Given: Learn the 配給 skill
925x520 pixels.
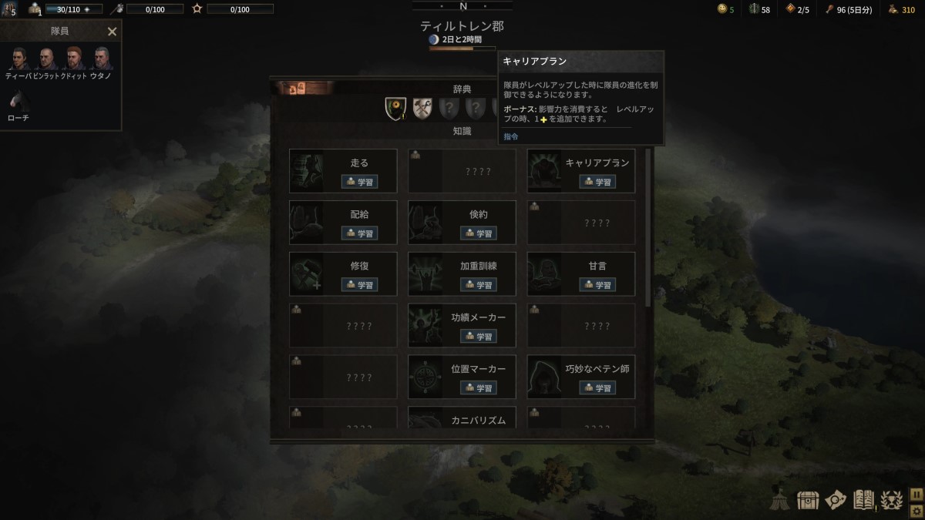Looking at the screenshot, I should point(359,233).
